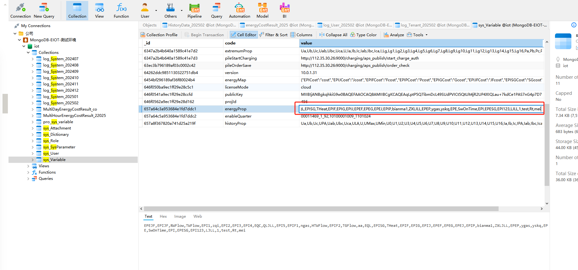Open a New Query from the toolbar
The image size is (578, 270).
pyautogui.click(x=44, y=10)
